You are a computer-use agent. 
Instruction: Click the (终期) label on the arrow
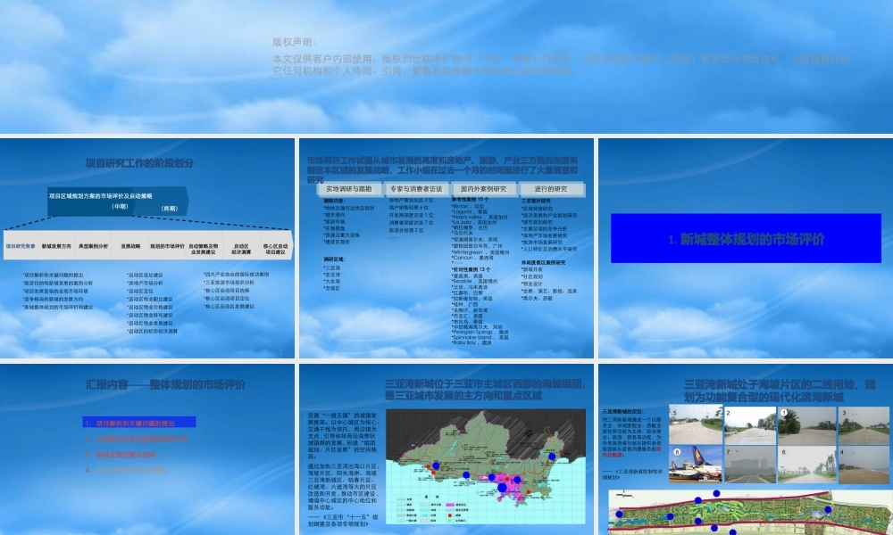[x=169, y=209]
